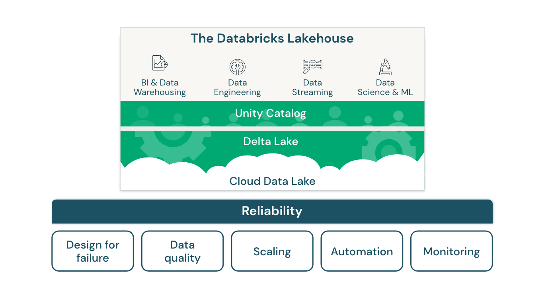The width and height of the screenshot is (546, 305).
Task: Click the Reliability header banner
Action: 272,211
